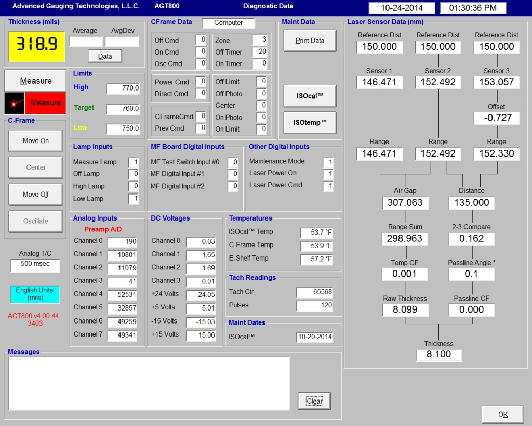This screenshot has height=426, width=532.
Task: Launch the ISOcal calibration
Action: [309, 96]
